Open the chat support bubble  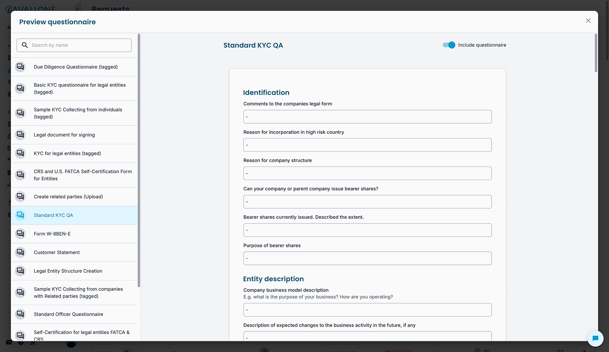click(x=595, y=338)
